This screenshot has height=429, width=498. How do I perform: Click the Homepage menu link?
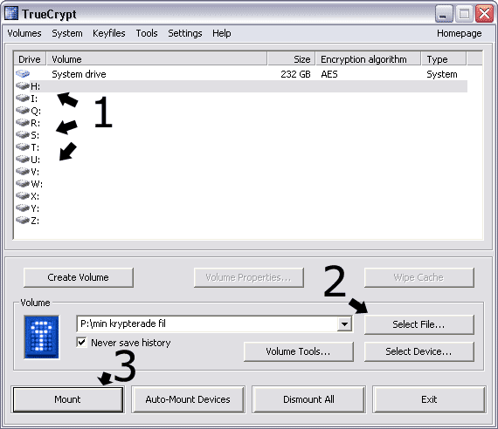click(459, 33)
